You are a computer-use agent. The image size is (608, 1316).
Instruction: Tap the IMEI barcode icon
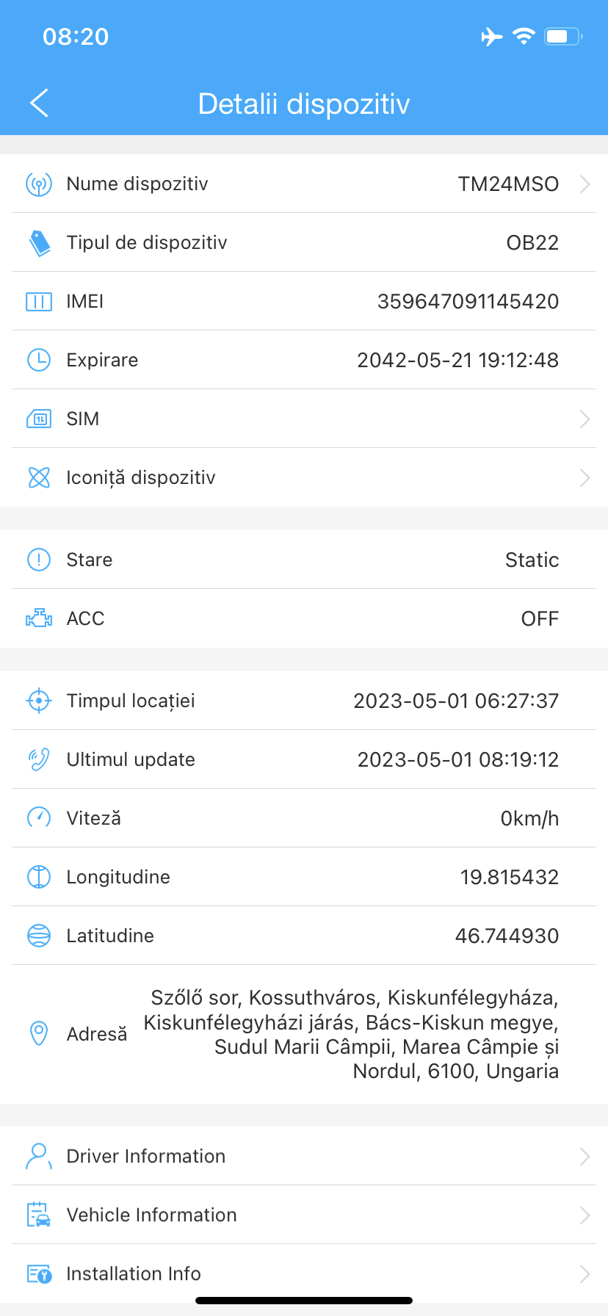pos(39,301)
